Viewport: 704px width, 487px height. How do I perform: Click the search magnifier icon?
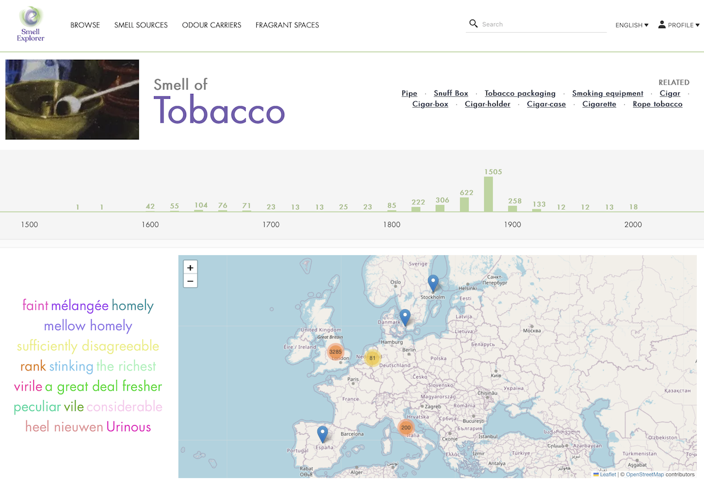tap(473, 24)
